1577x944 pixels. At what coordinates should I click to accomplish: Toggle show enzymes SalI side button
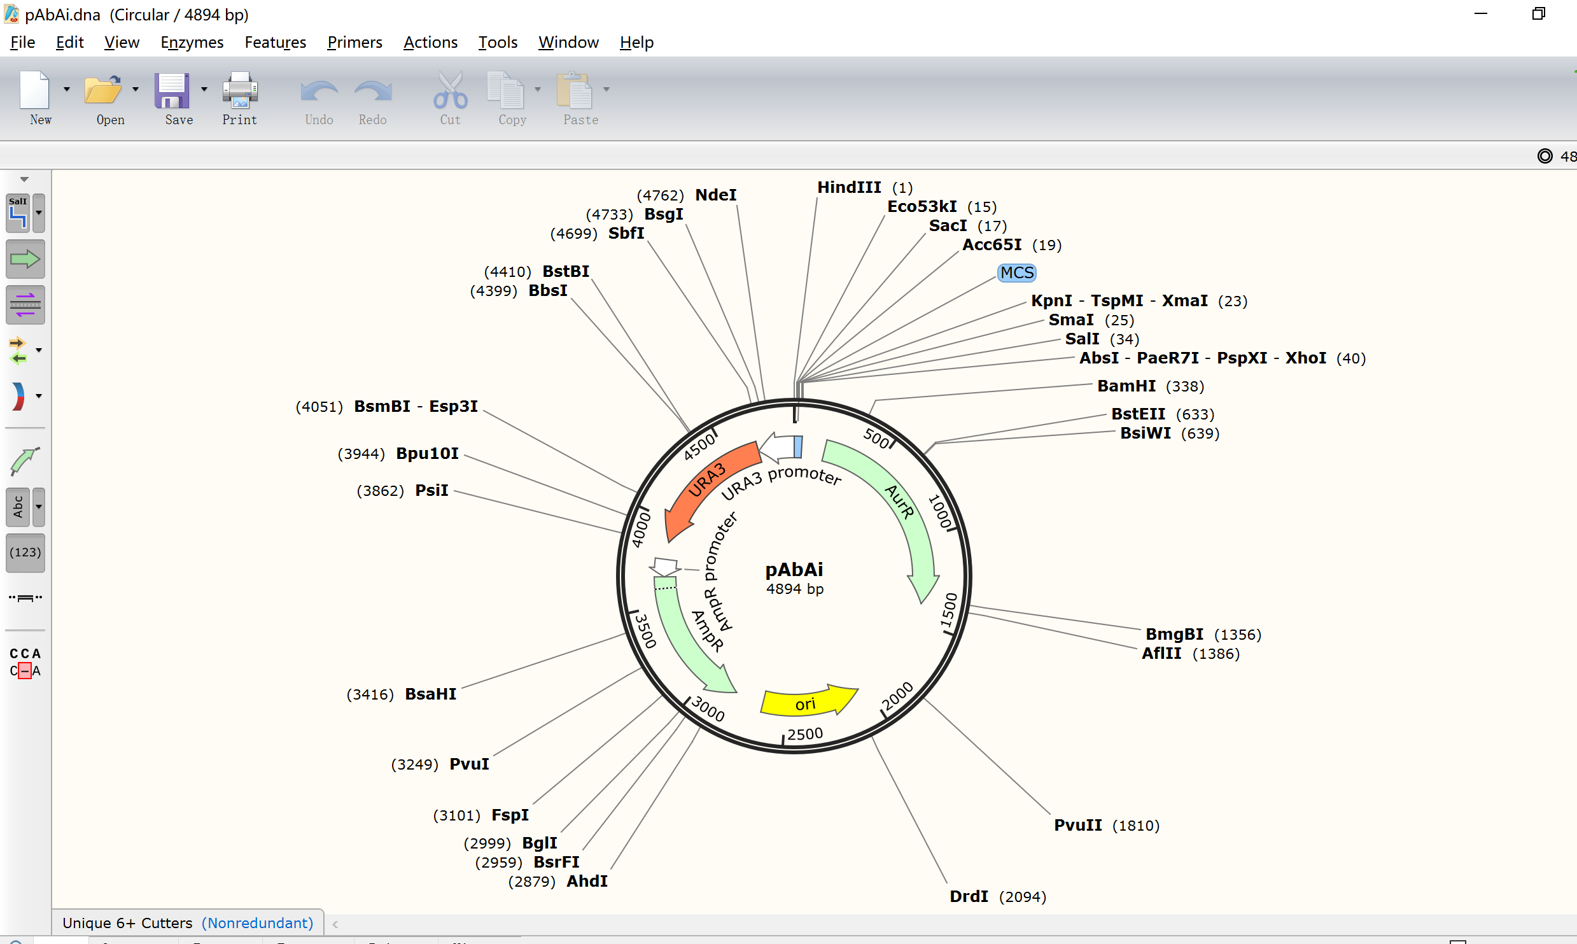click(18, 213)
